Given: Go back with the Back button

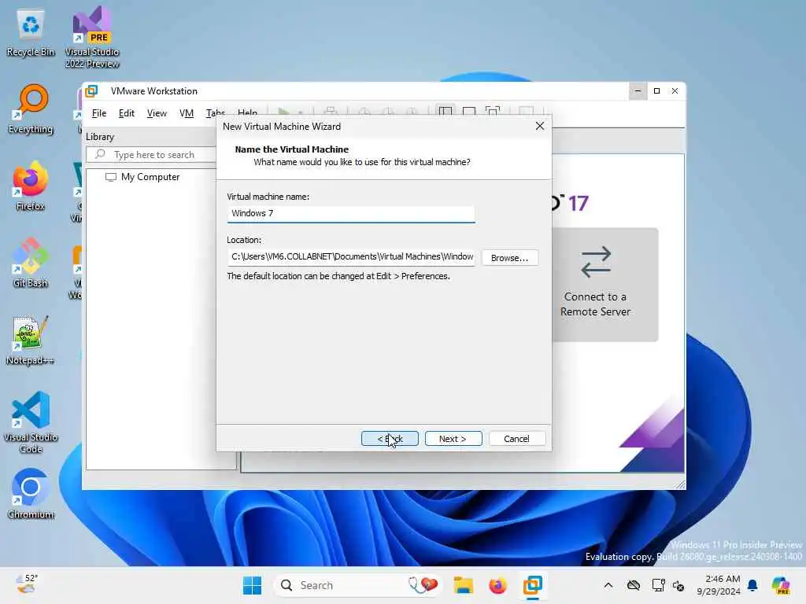Looking at the screenshot, I should 390,439.
